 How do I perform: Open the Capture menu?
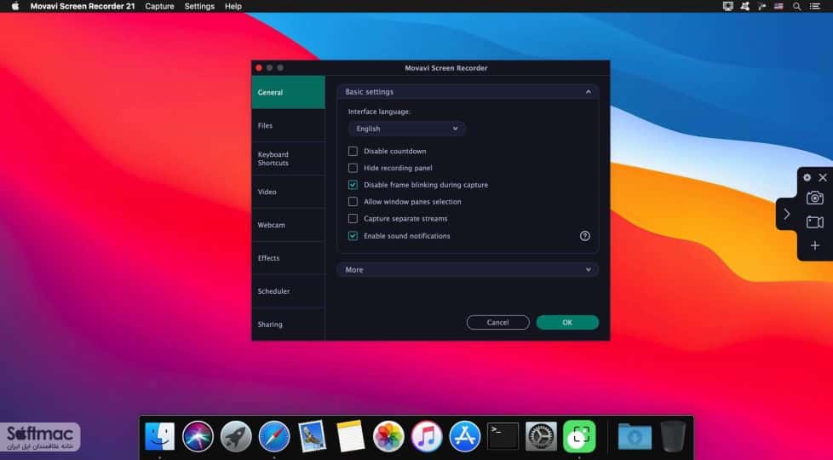tap(159, 6)
